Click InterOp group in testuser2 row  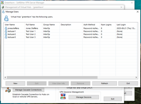[46, 34]
